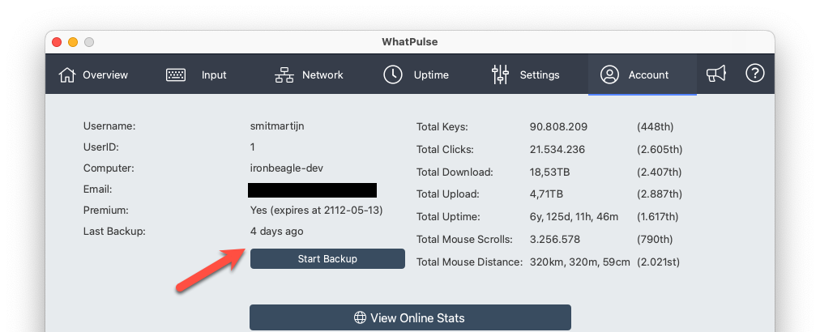Click the Overview house icon
This screenshot has width=820, height=332.
[67, 74]
